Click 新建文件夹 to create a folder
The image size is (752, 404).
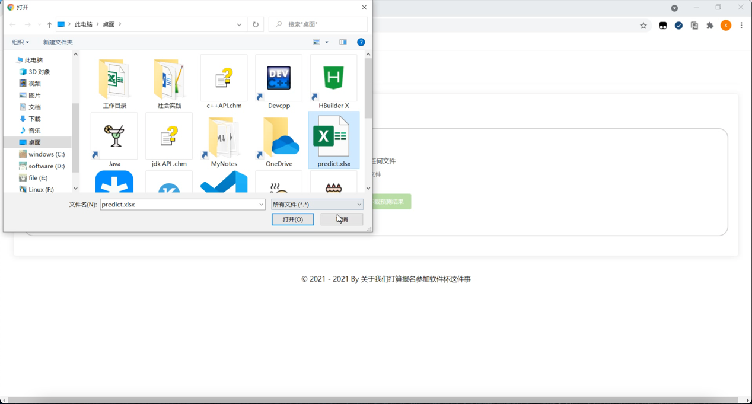tap(58, 42)
